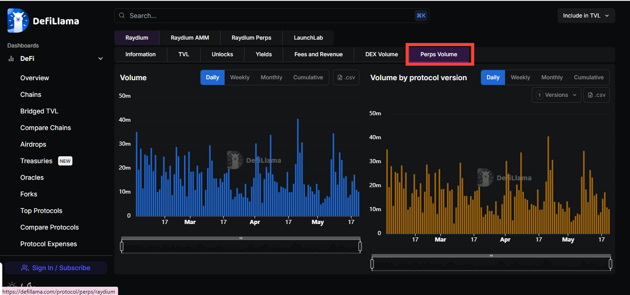The width and height of the screenshot is (630, 295).
Task: Switch to the DEX Volume tab
Action: pyautogui.click(x=381, y=54)
